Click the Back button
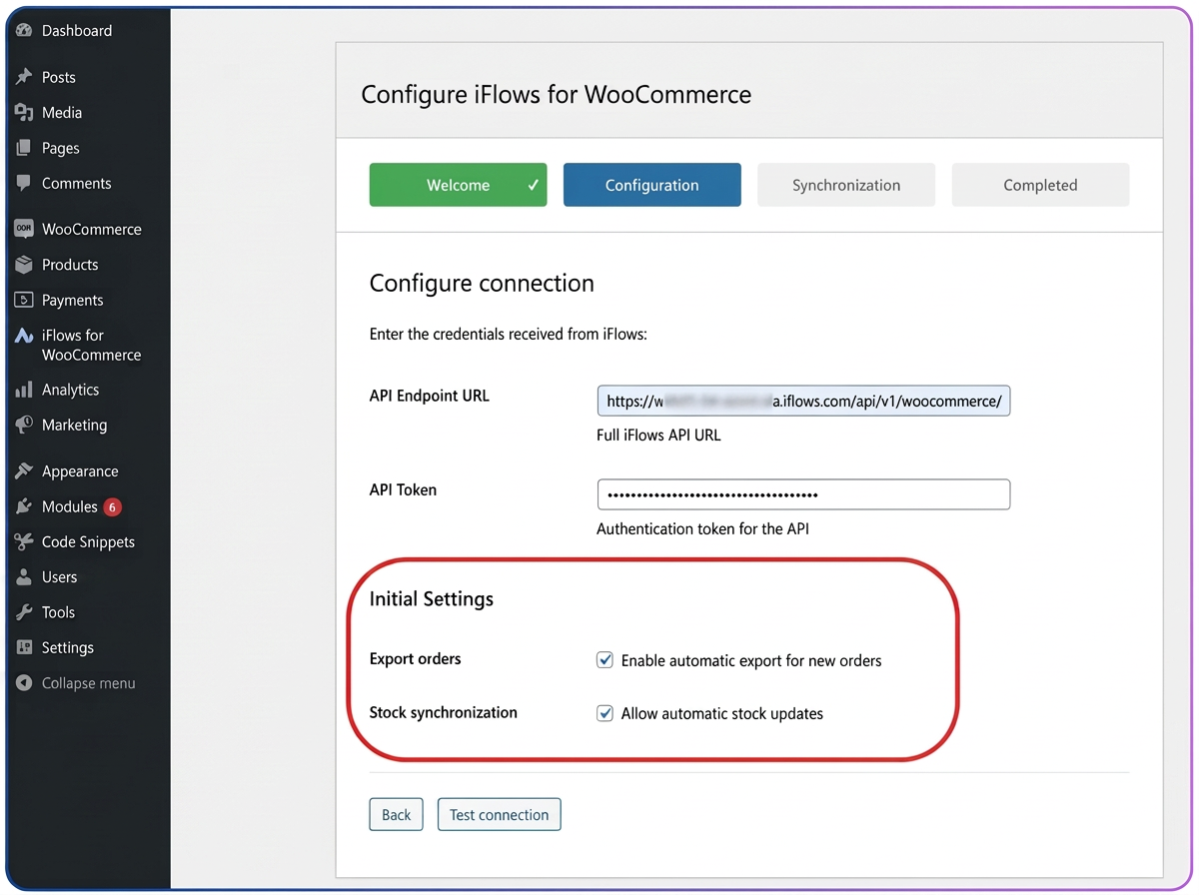Viewport: 1199px width, 895px height. (397, 814)
